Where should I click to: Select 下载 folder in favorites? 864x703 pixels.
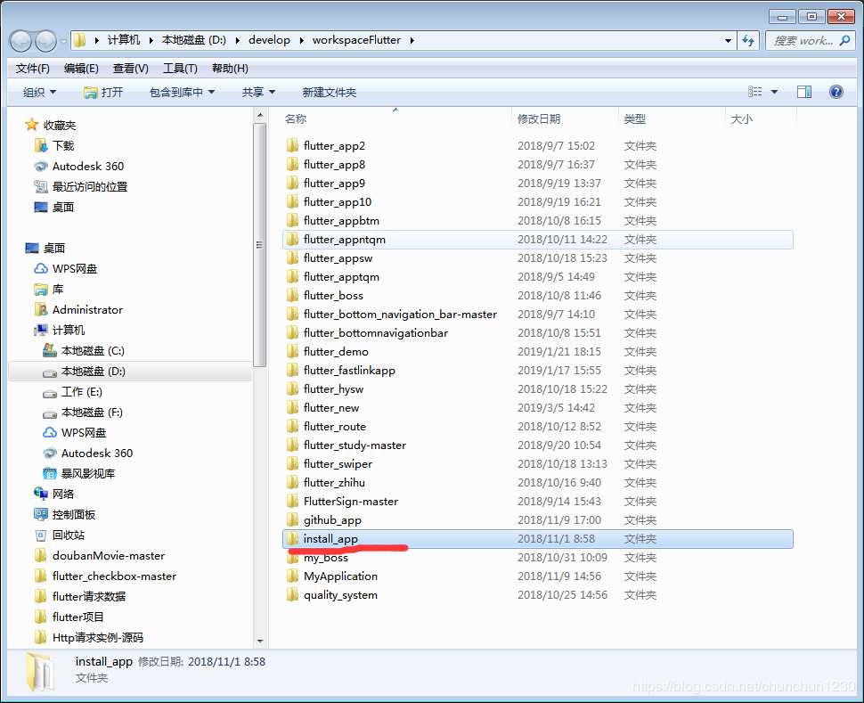point(54,145)
